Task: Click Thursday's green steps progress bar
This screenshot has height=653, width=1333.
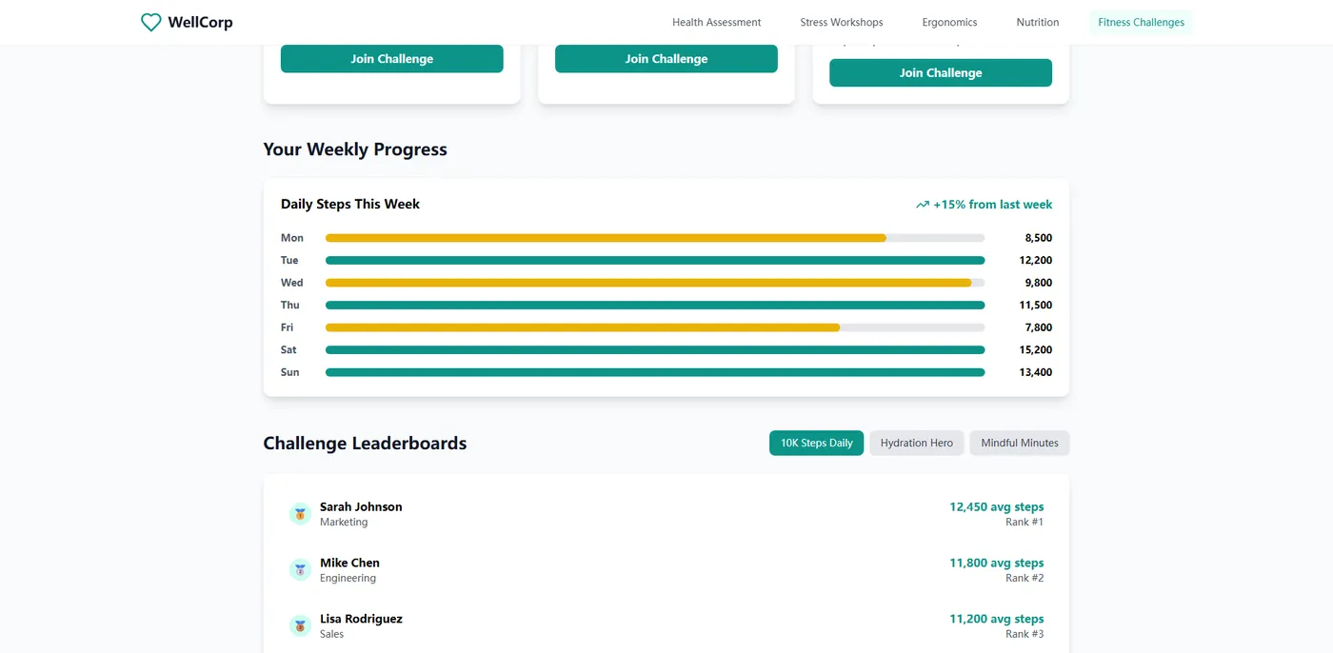Action: [x=655, y=305]
